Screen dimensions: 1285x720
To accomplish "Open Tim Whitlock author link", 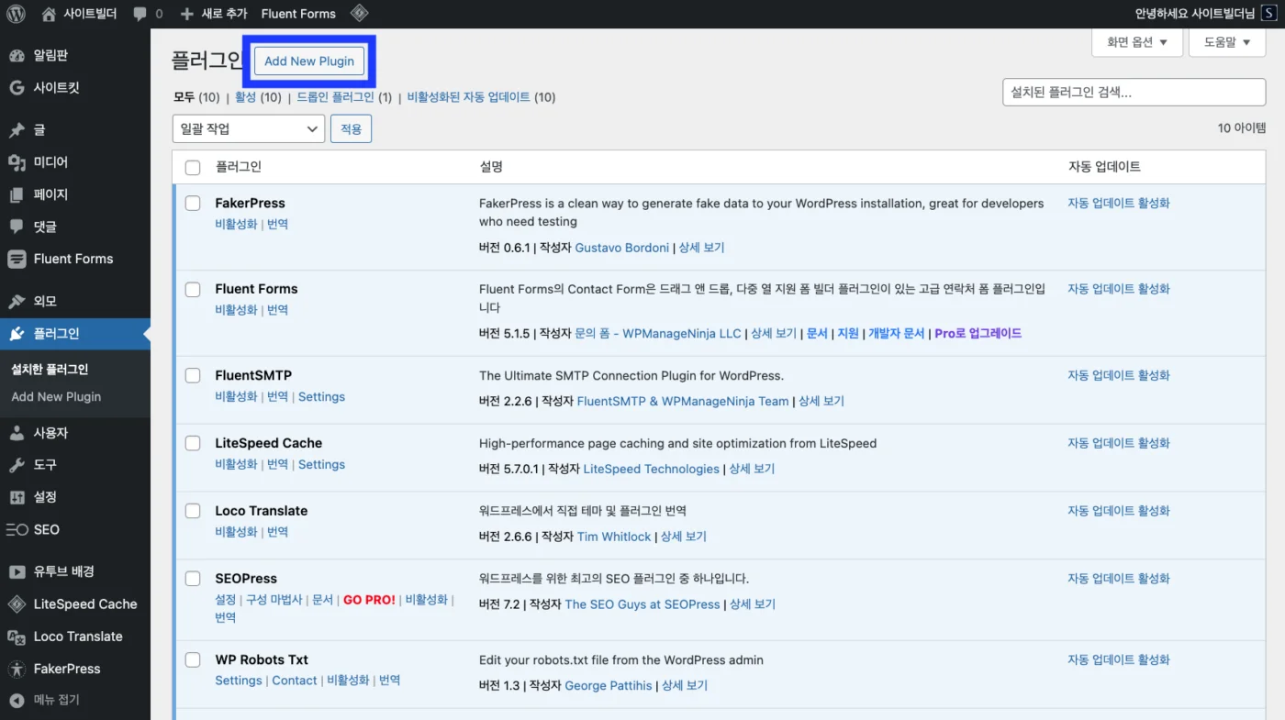I will 614,537.
